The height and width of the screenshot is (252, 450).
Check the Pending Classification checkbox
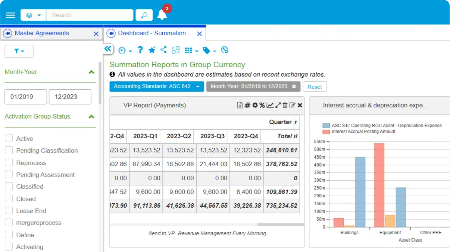[9, 151]
